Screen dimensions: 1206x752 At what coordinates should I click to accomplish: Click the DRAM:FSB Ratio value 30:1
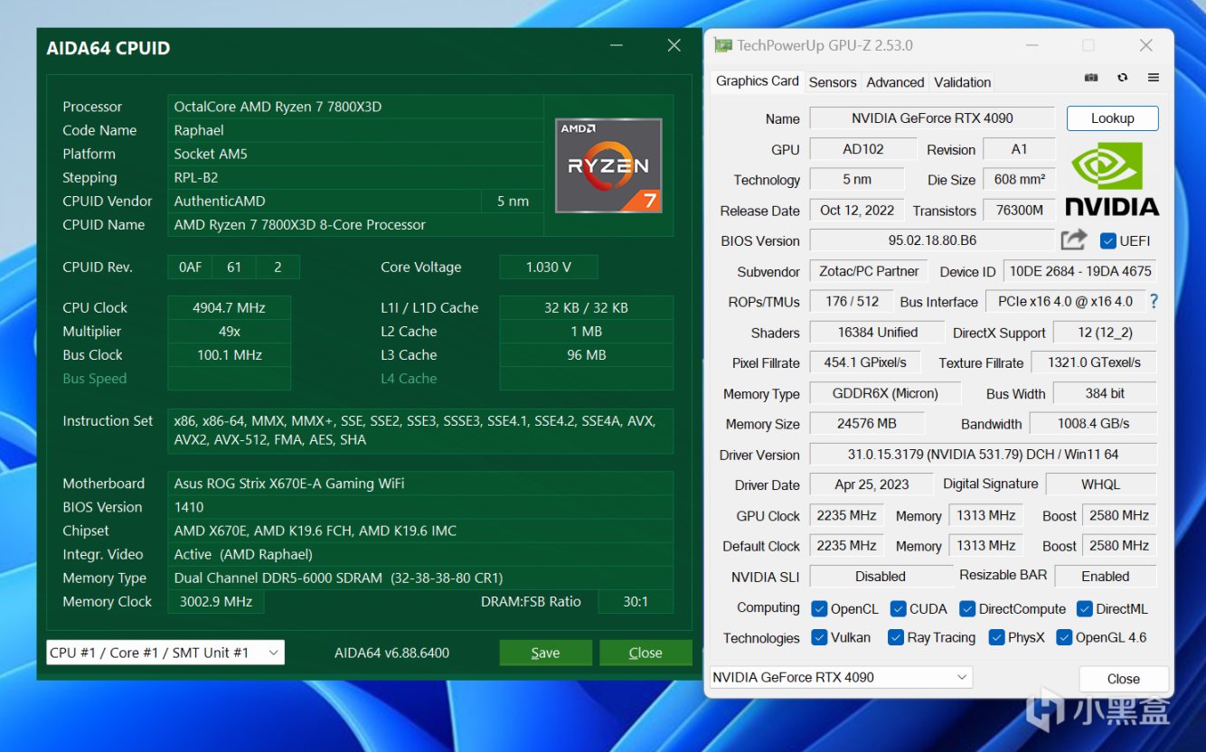(636, 601)
